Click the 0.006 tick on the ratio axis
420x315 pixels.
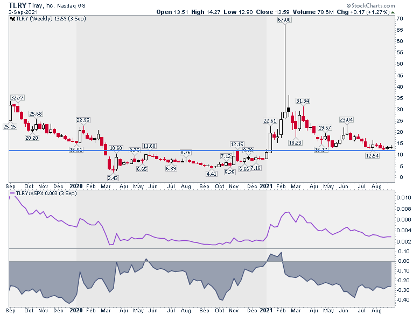pyautogui.click(x=404, y=219)
